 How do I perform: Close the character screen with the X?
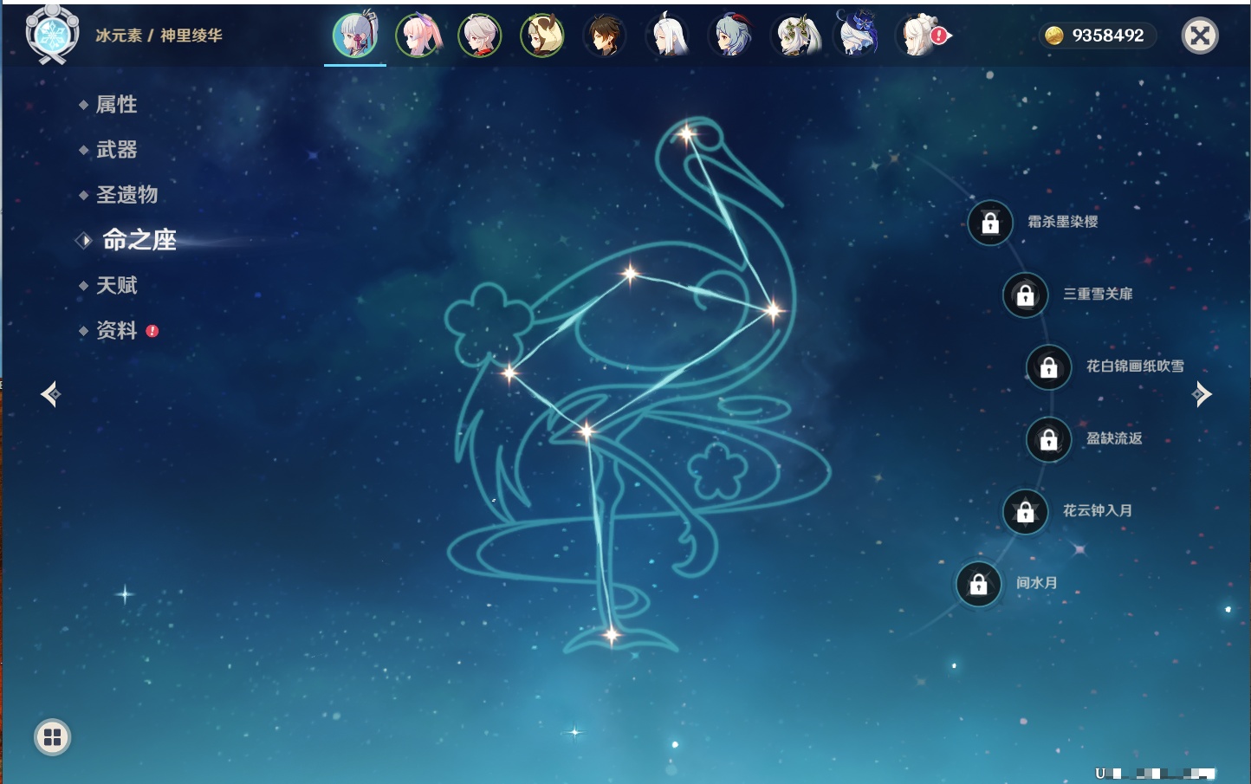click(x=1200, y=36)
